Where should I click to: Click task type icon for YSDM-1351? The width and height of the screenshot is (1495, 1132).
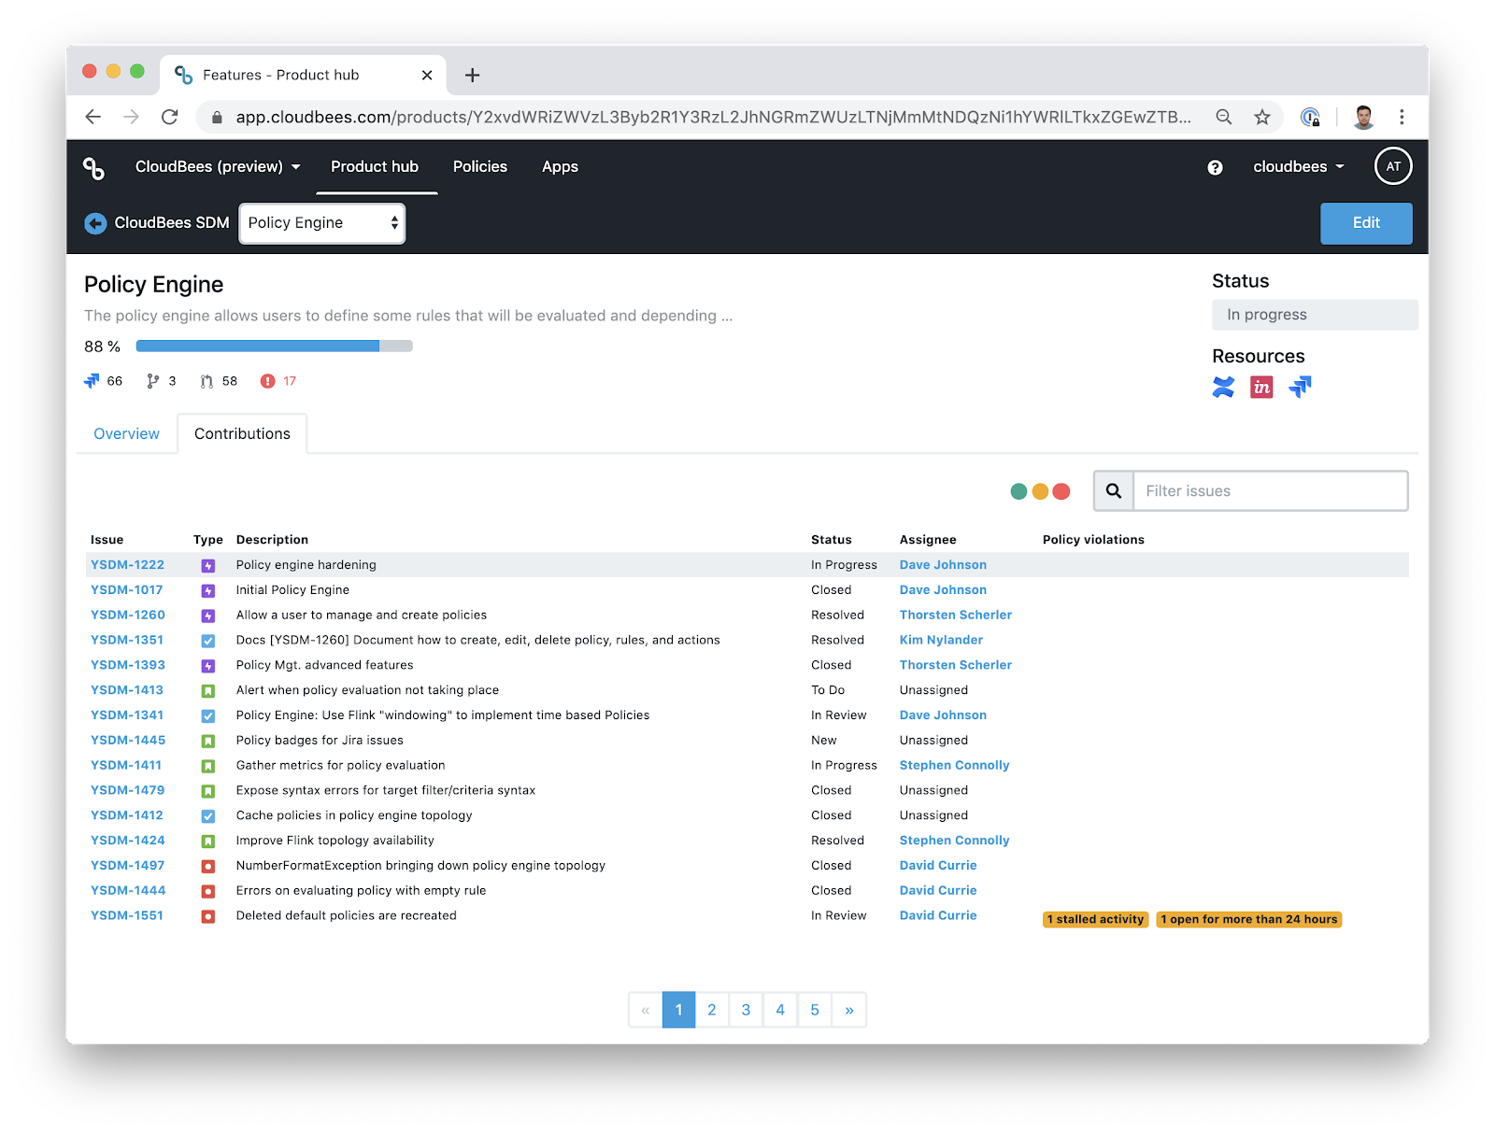208,641
